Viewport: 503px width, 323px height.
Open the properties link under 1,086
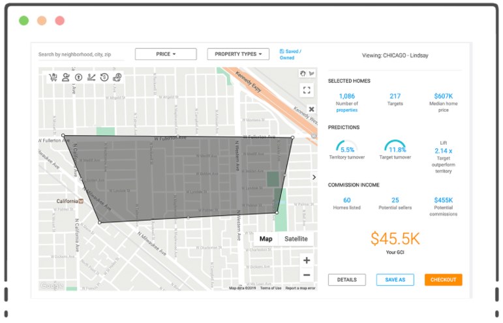pyautogui.click(x=347, y=110)
